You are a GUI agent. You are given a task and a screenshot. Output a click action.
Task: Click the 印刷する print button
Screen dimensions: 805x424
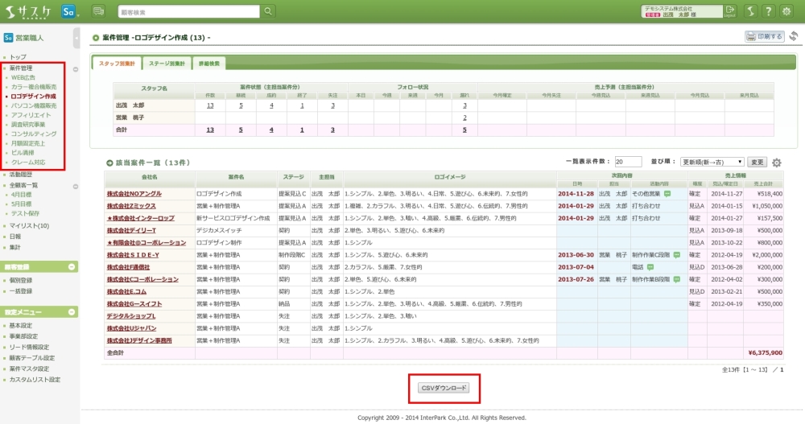pyautogui.click(x=765, y=36)
